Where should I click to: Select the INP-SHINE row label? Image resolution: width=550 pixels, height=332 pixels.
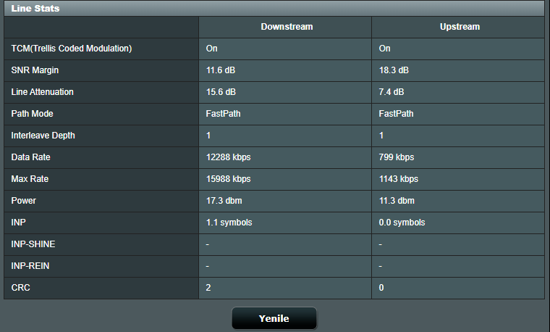[33, 244]
